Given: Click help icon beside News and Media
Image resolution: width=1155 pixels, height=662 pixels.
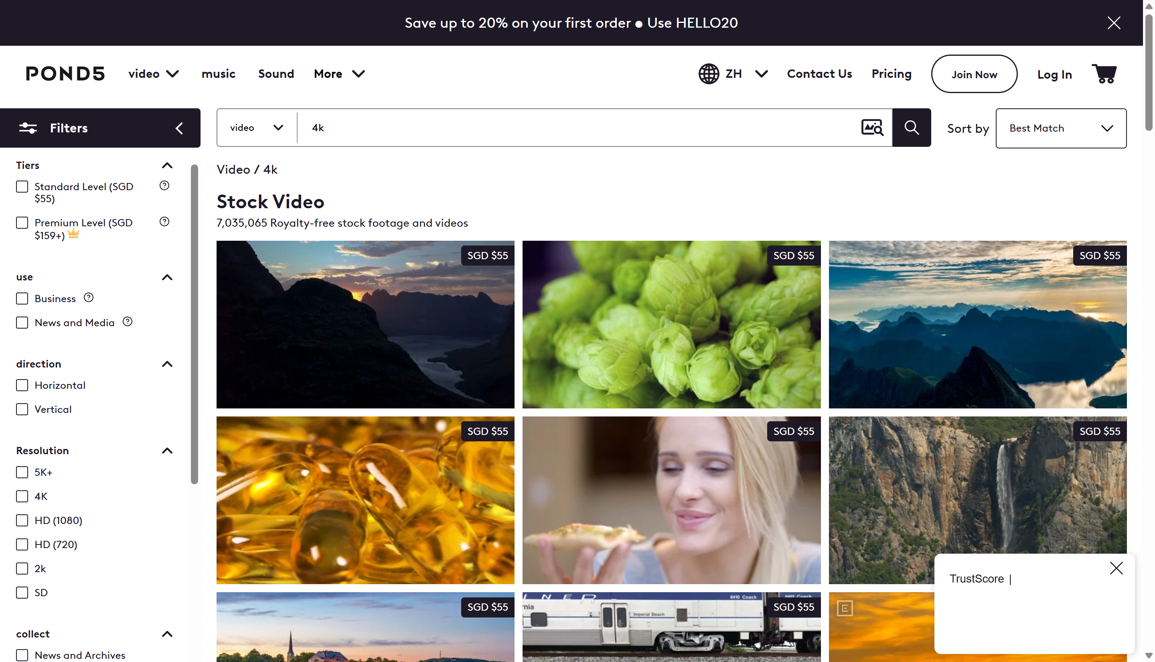Looking at the screenshot, I should pyautogui.click(x=128, y=322).
